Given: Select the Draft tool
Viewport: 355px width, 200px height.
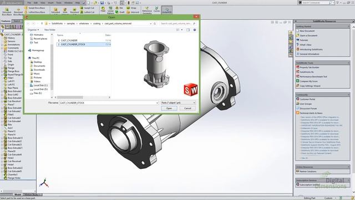Looking at the screenshot, I should [x=120, y=12].
